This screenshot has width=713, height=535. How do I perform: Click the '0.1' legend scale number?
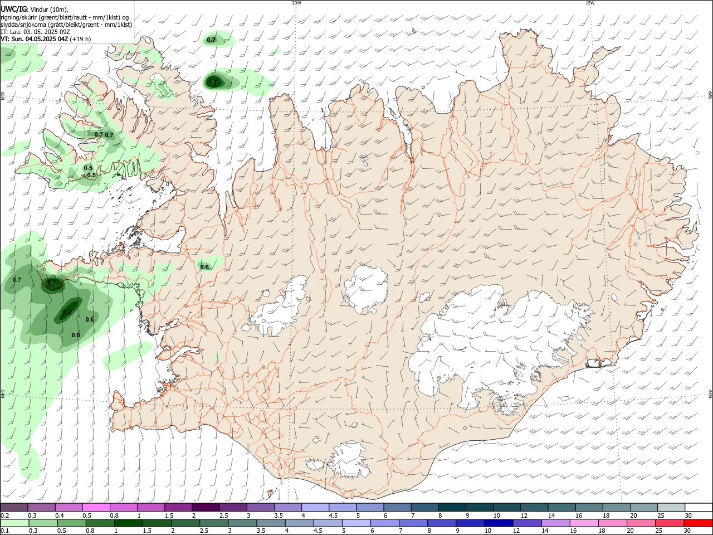[4, 531]
